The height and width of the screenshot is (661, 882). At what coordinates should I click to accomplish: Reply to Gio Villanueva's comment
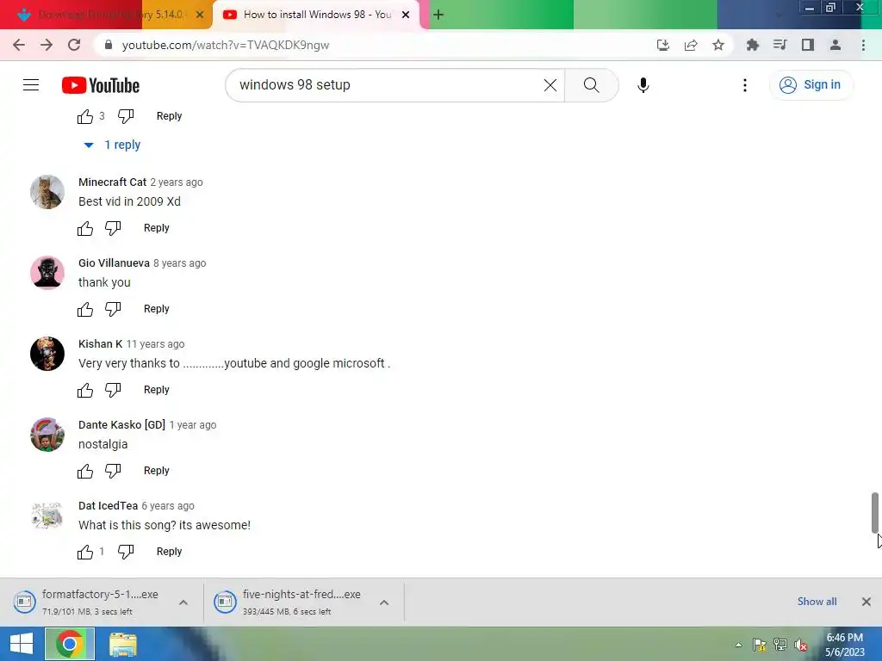tap(157, 309)
